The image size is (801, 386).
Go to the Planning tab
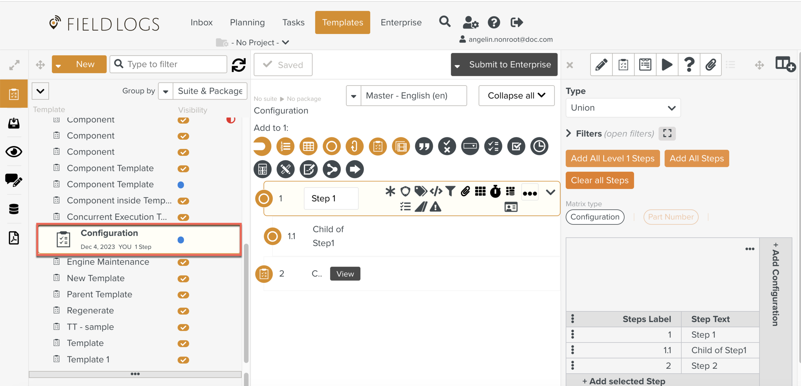pos(247,22)
